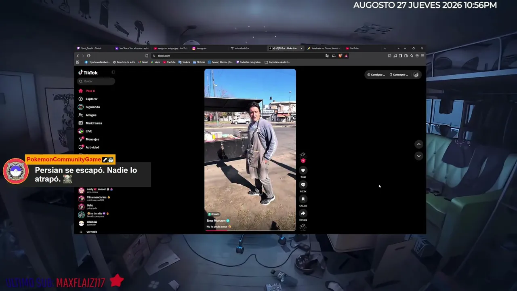
Task: Like the TikTok video with the heart icon
Action: point(303,171)
